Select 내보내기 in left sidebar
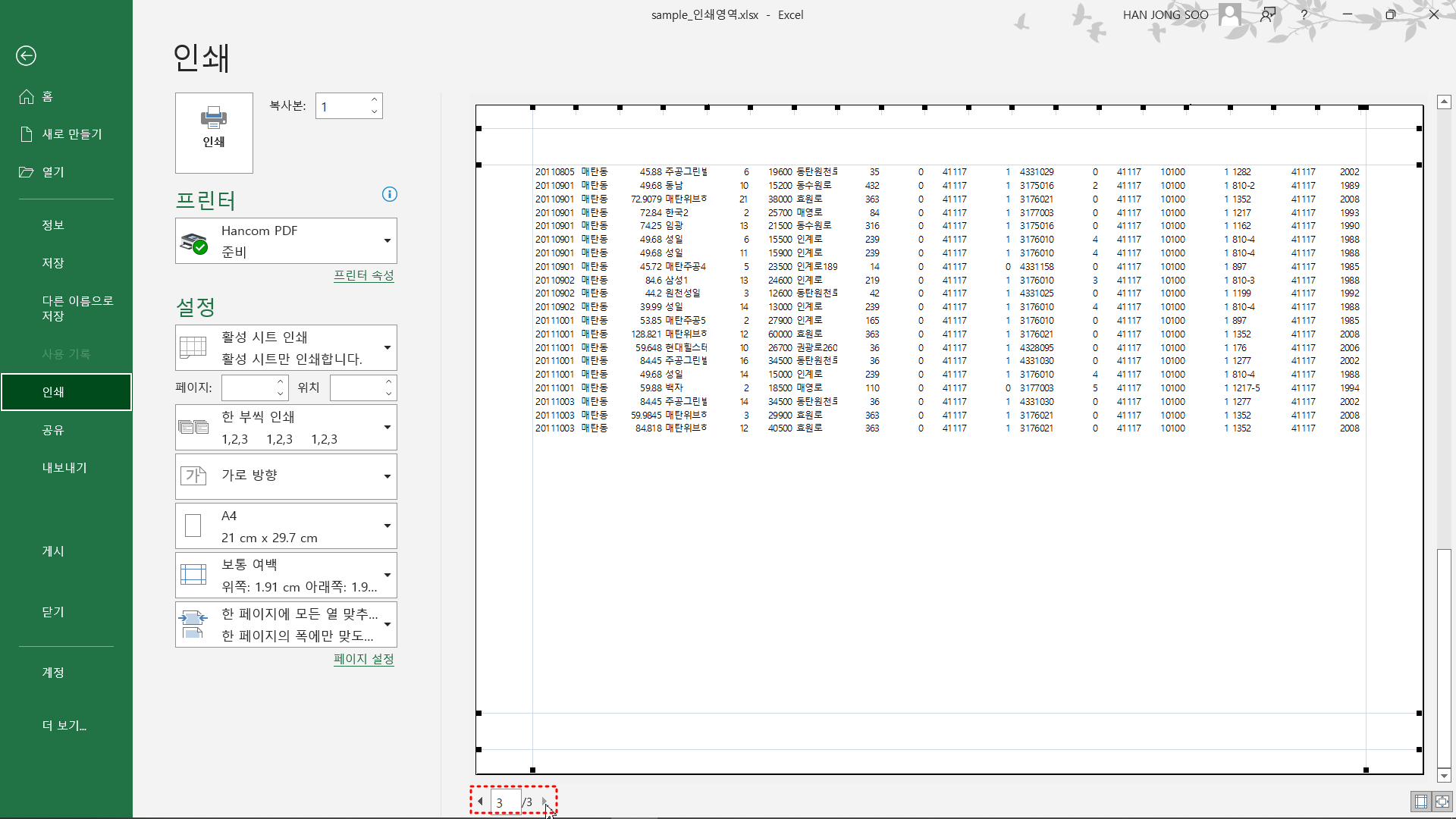This screenshot has height=819, width=1456. click(64, 468)
